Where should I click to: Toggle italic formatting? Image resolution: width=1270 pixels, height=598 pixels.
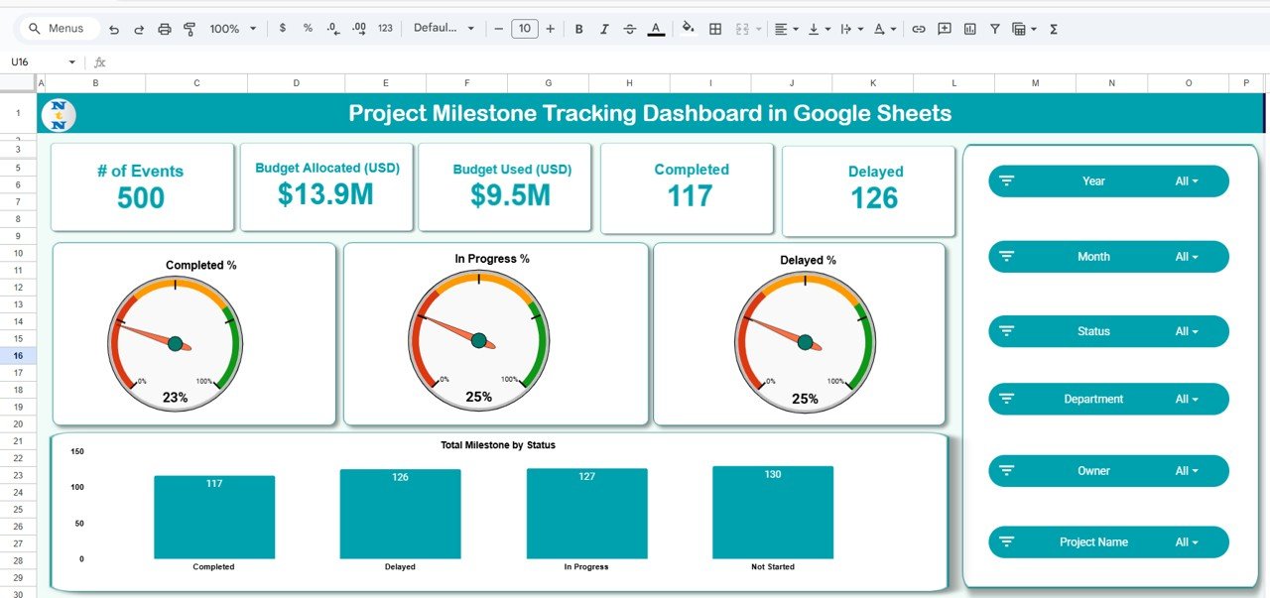pyautogui.click(x=604, y=29)
